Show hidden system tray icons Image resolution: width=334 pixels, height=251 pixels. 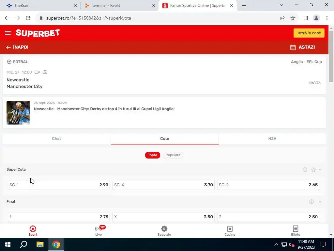point(276,244)
